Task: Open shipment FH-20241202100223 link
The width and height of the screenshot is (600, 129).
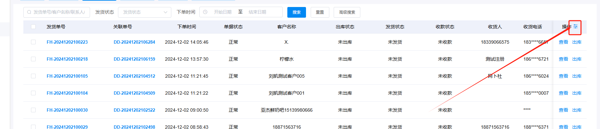Action: coord(67,42)
